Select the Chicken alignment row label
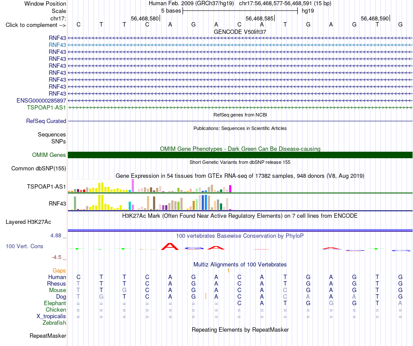Image resolution: width=413 pixels, height=346 pixels. pyautogui.click(x=56, y=309)
